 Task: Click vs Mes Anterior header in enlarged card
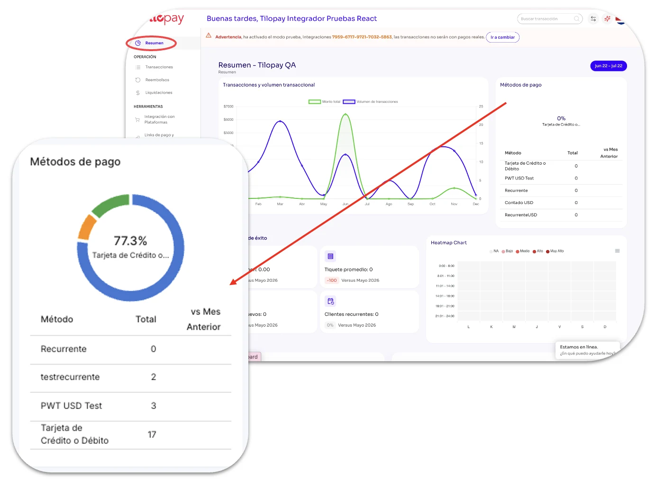coord(204,319)
